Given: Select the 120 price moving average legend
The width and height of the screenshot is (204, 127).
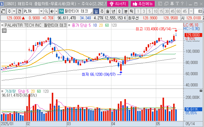Looking at the screenshot, I should [114, 25].
